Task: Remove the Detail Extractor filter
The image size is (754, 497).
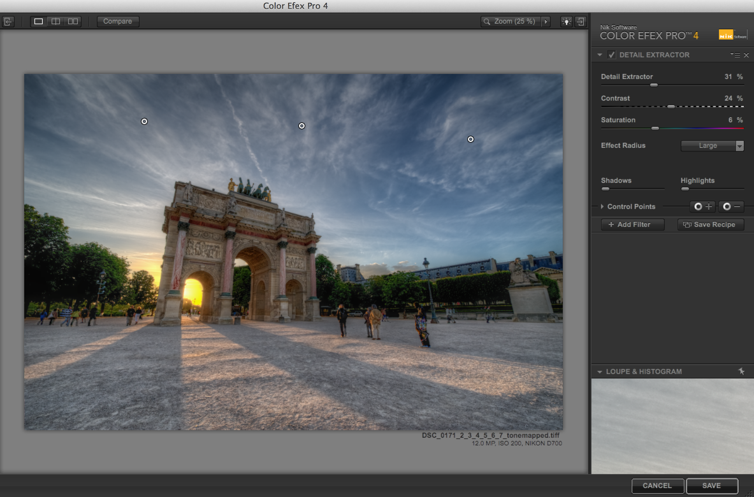Action: [746, 55]
